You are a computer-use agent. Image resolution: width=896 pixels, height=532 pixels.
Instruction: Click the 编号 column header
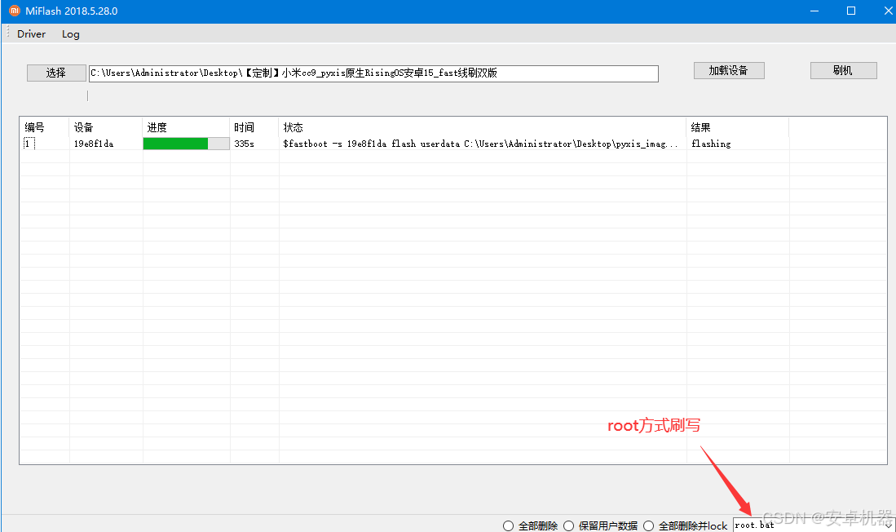pyautogui.click(x=45, y=127)
